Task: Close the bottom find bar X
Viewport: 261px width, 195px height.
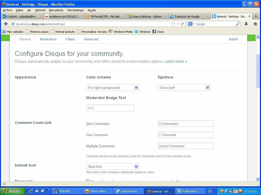Action: pos(4,184)
